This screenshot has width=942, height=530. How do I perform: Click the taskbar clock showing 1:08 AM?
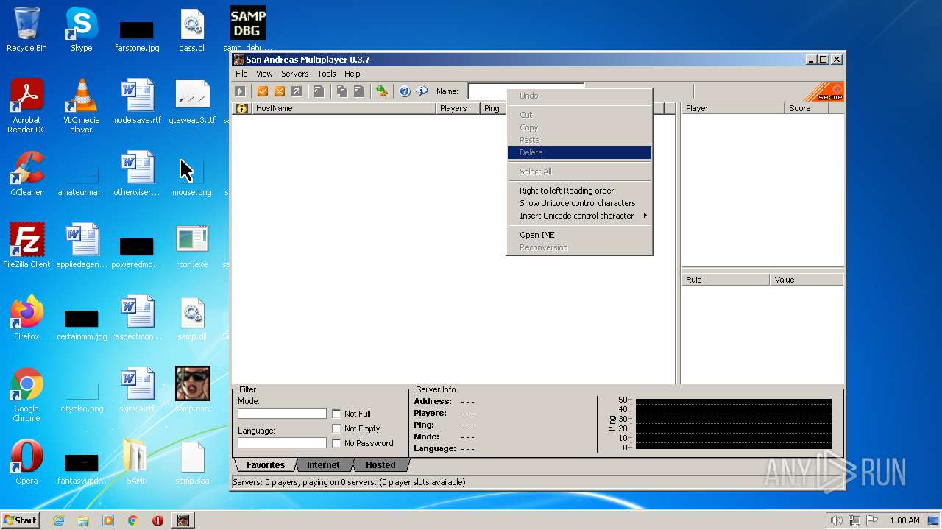point(904,520)
